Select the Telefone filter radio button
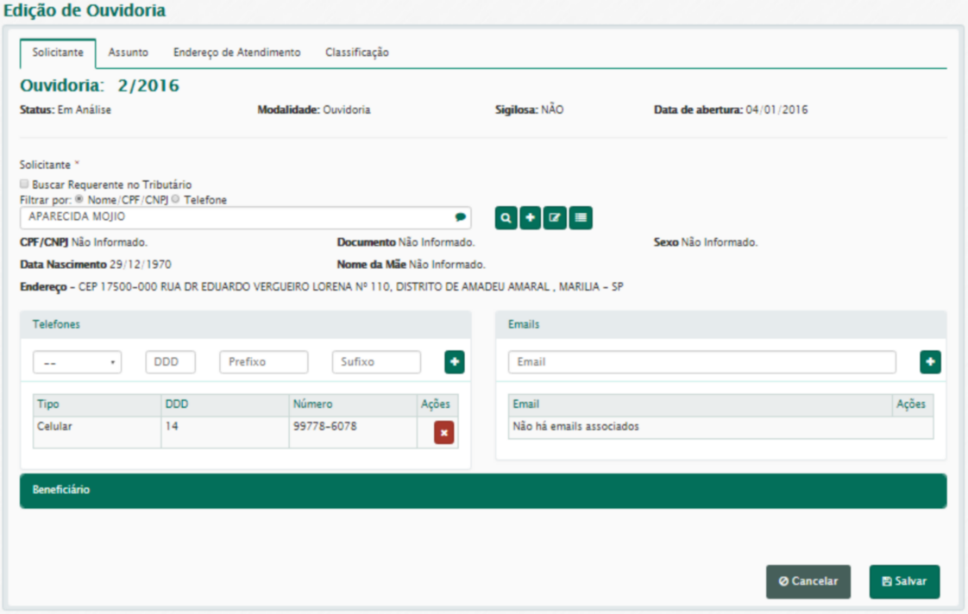Screen dimensions: 968x614 tap(175, 199)
